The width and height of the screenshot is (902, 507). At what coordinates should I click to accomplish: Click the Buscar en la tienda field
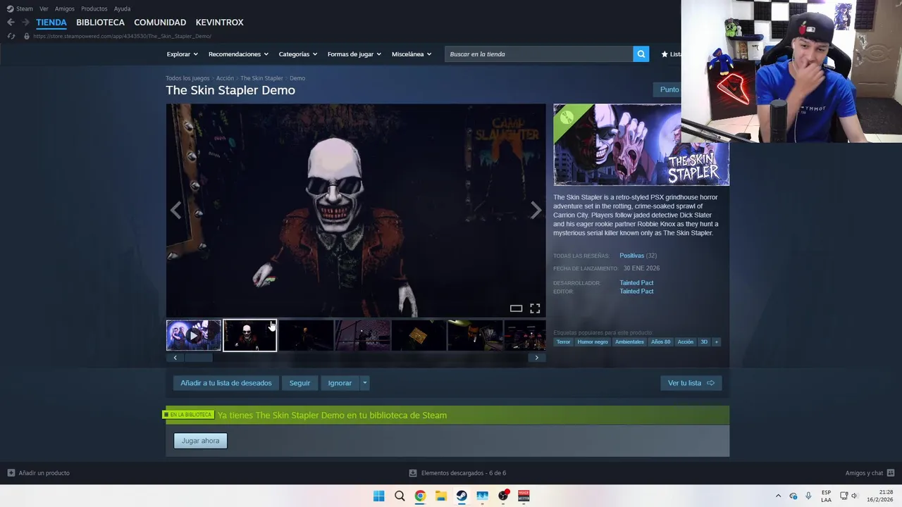tap(538, 54)
